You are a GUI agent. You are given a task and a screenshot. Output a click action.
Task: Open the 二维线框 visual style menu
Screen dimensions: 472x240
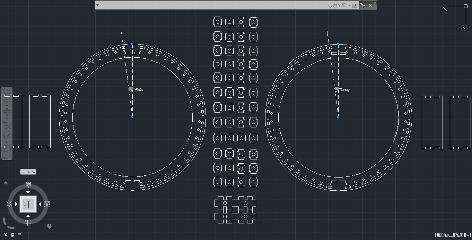coord(446,235)
